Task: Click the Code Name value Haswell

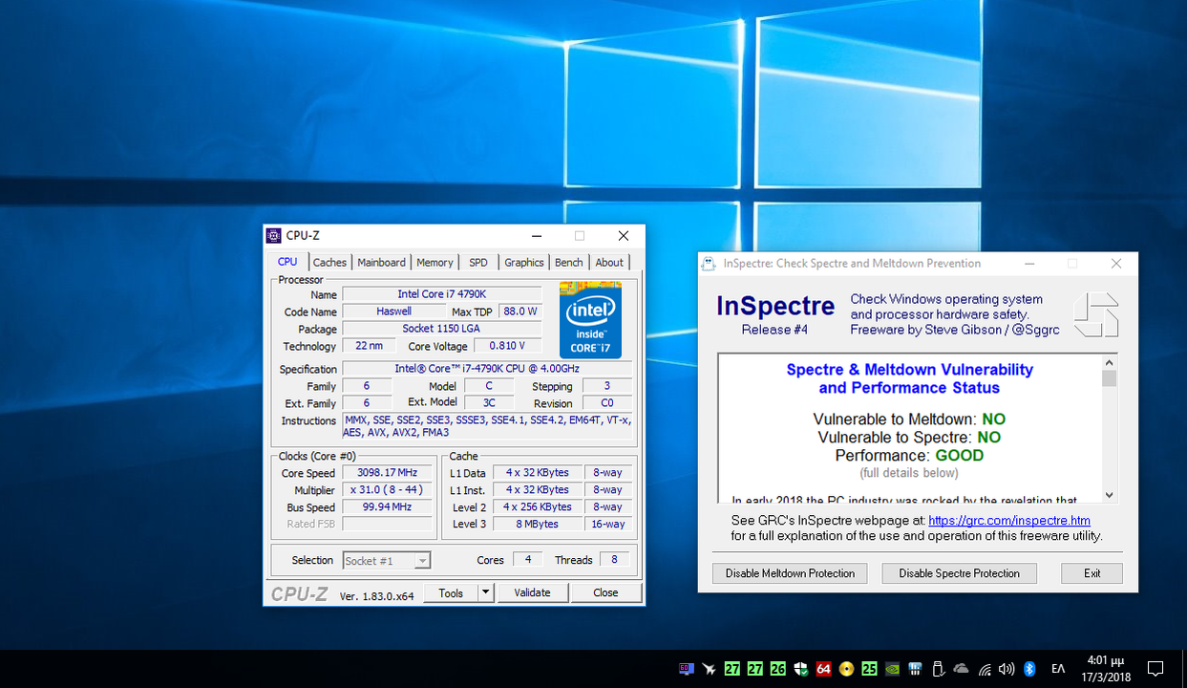Action: click(393, 312)
